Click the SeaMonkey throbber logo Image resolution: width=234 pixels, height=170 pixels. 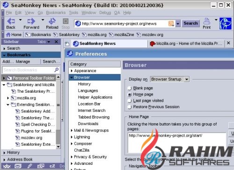click(x=225, y=23)
